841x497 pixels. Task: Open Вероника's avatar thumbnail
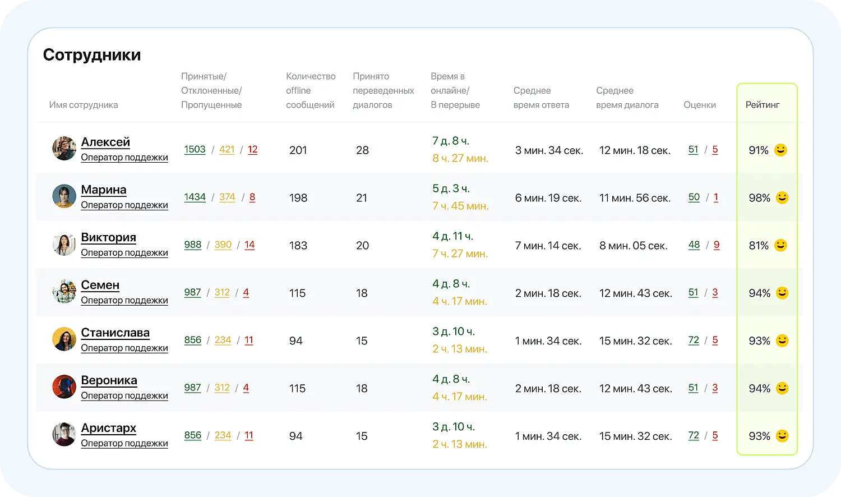tap(64, 387)
